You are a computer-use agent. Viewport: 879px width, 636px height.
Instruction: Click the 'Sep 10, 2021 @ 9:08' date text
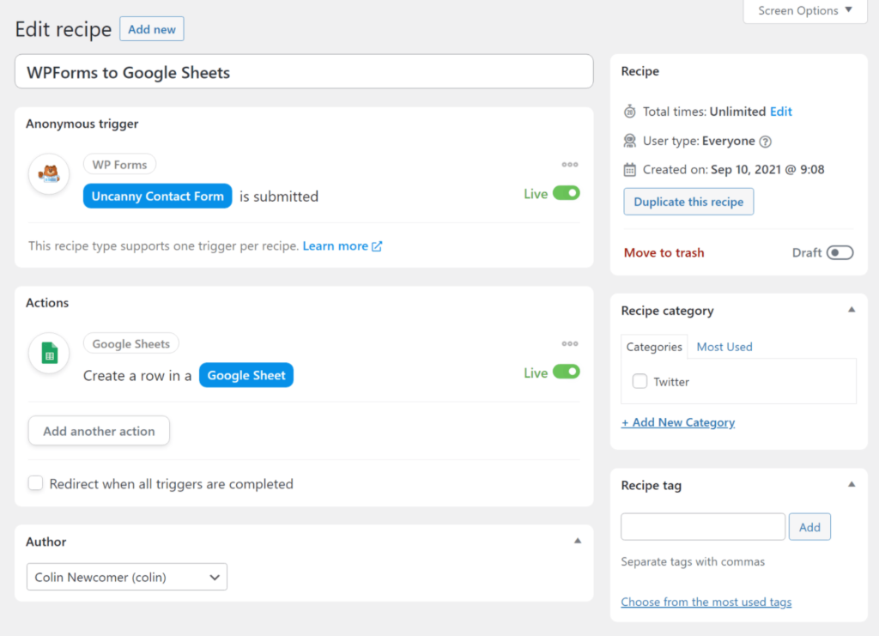767,170
